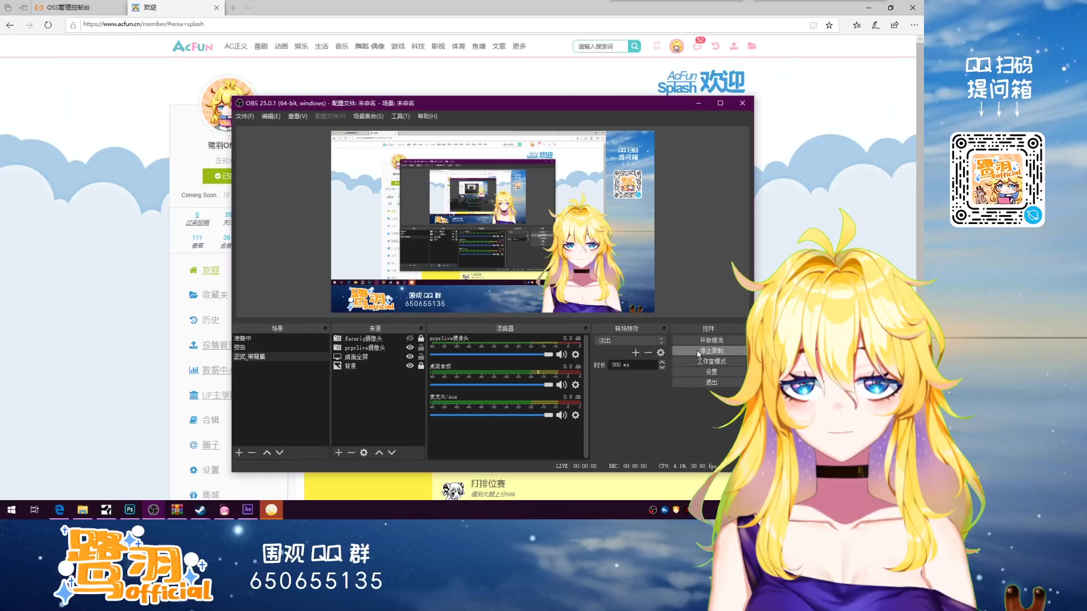Open the transition properties gear icon
Viewport: 1087px width, 611px height.
tap(661, 352)
